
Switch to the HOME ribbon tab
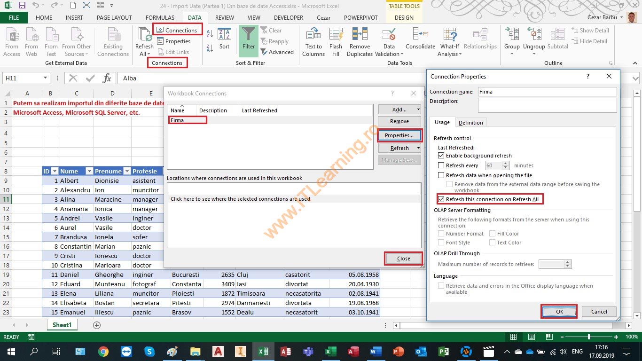coord(44,18)
